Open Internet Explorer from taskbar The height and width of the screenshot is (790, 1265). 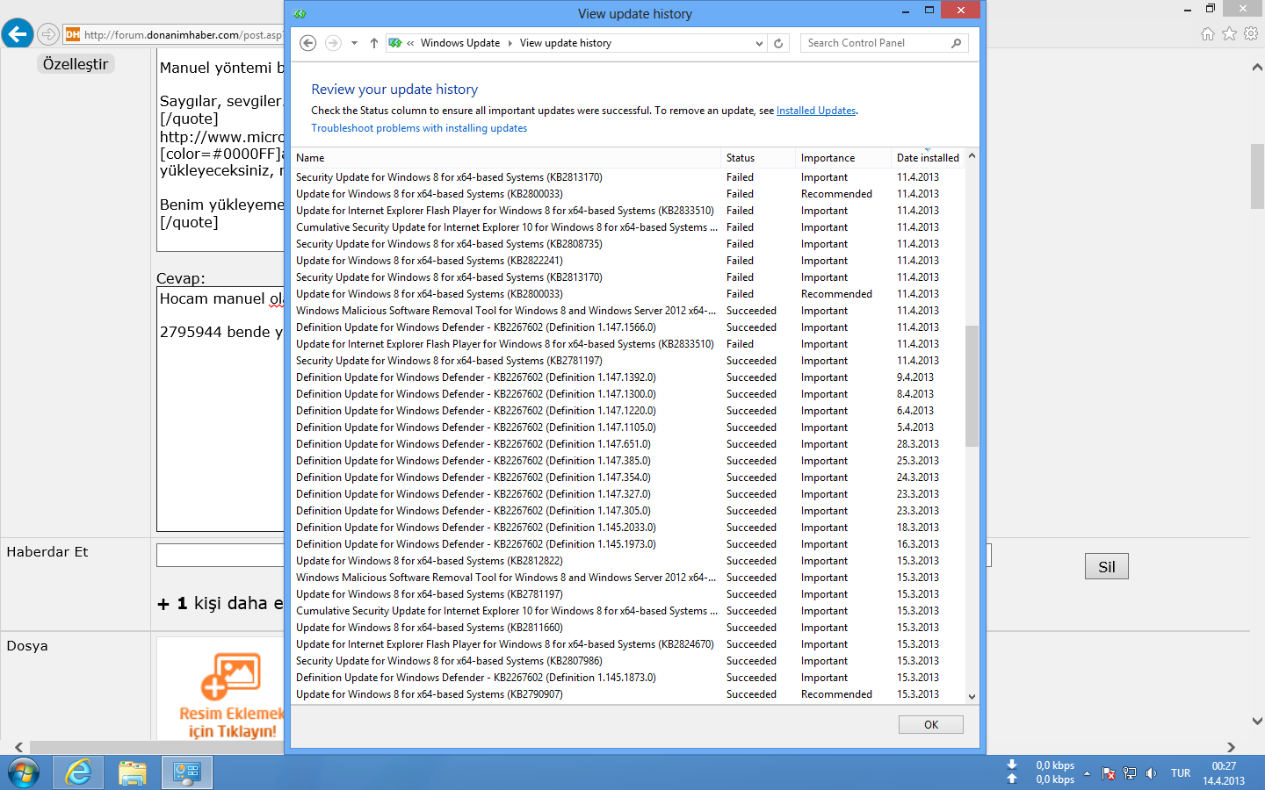tap(79, 773)
